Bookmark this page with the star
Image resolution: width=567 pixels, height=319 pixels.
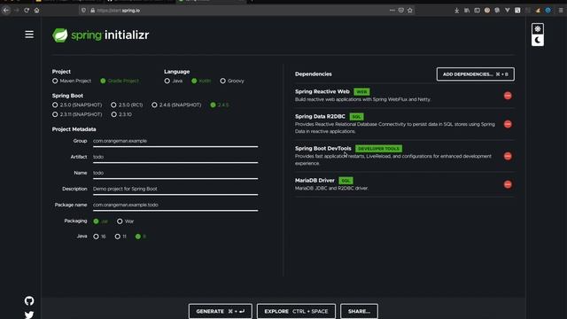(409, 10)
